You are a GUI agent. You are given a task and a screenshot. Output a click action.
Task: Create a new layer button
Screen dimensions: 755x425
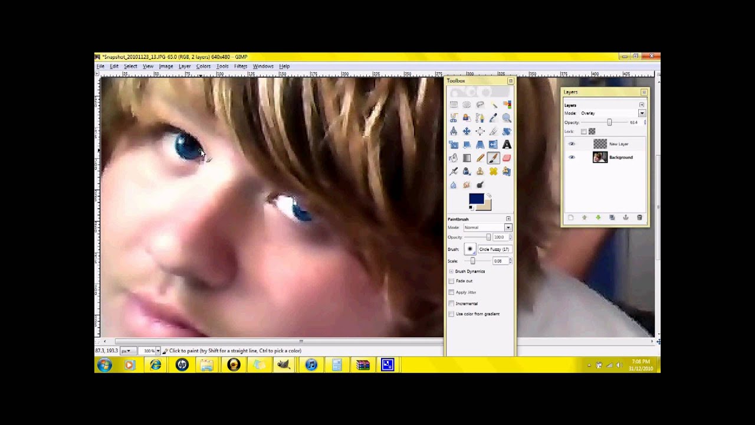tap(570, 218)
